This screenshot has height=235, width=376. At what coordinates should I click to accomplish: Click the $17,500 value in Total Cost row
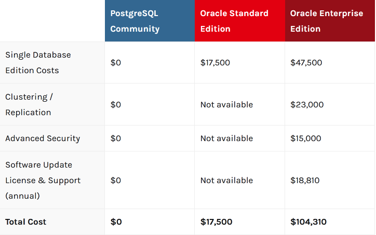(217, 222)
